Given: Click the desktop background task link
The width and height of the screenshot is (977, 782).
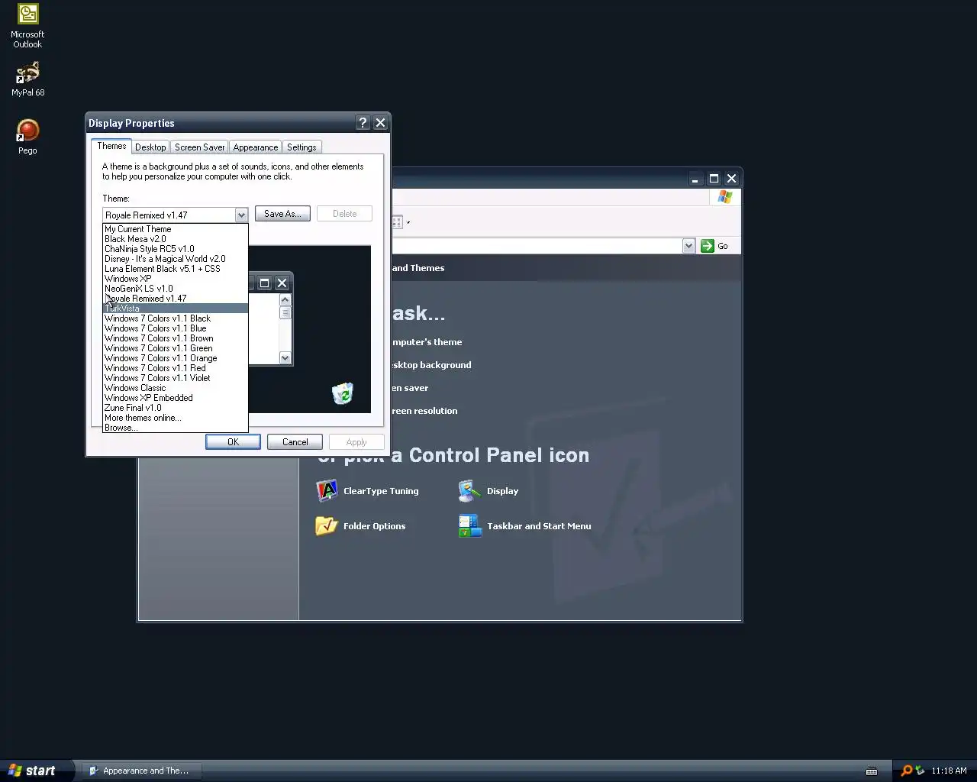Looking at the screenshot, I should point(431,365).
